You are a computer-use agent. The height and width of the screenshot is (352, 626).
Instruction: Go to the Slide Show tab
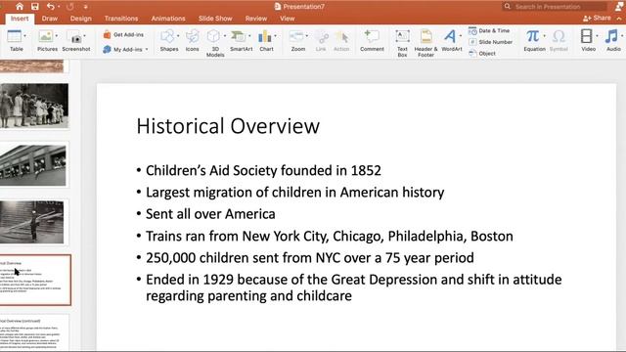(215, 19)
